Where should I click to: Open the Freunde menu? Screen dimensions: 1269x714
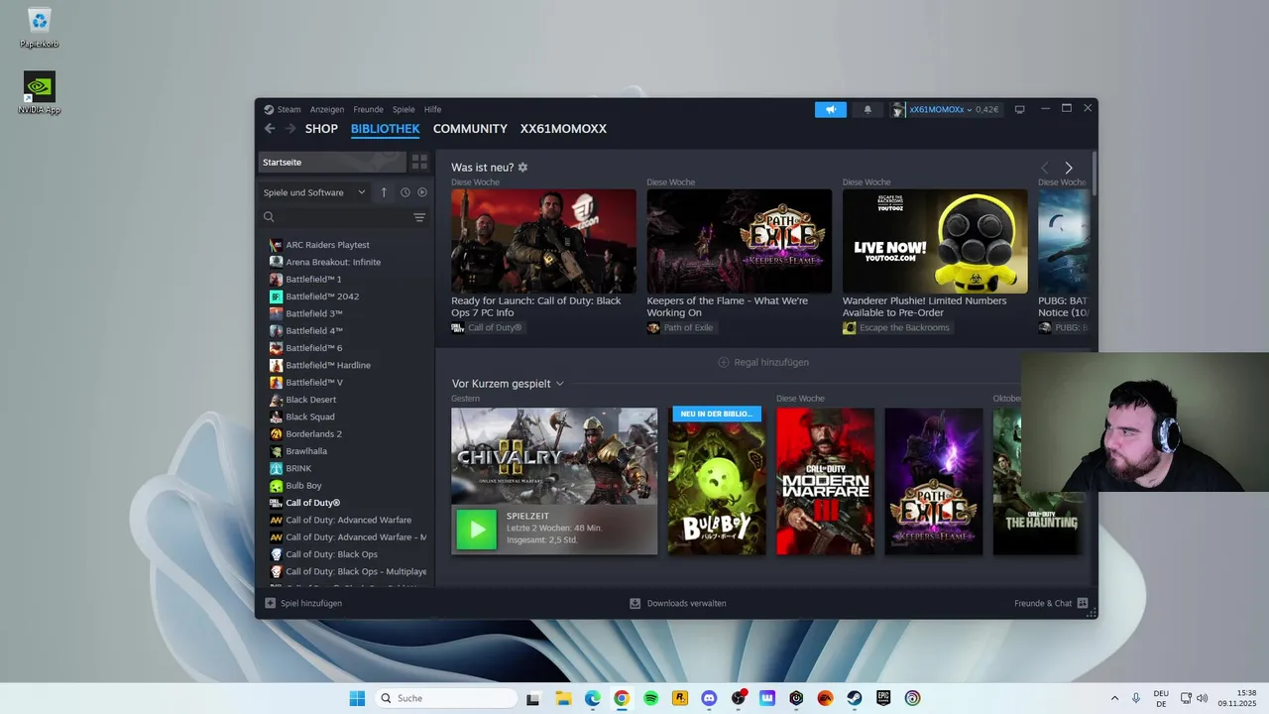[368, 110]
